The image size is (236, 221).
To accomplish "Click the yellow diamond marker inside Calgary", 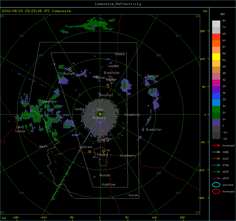I will (104, 151).
